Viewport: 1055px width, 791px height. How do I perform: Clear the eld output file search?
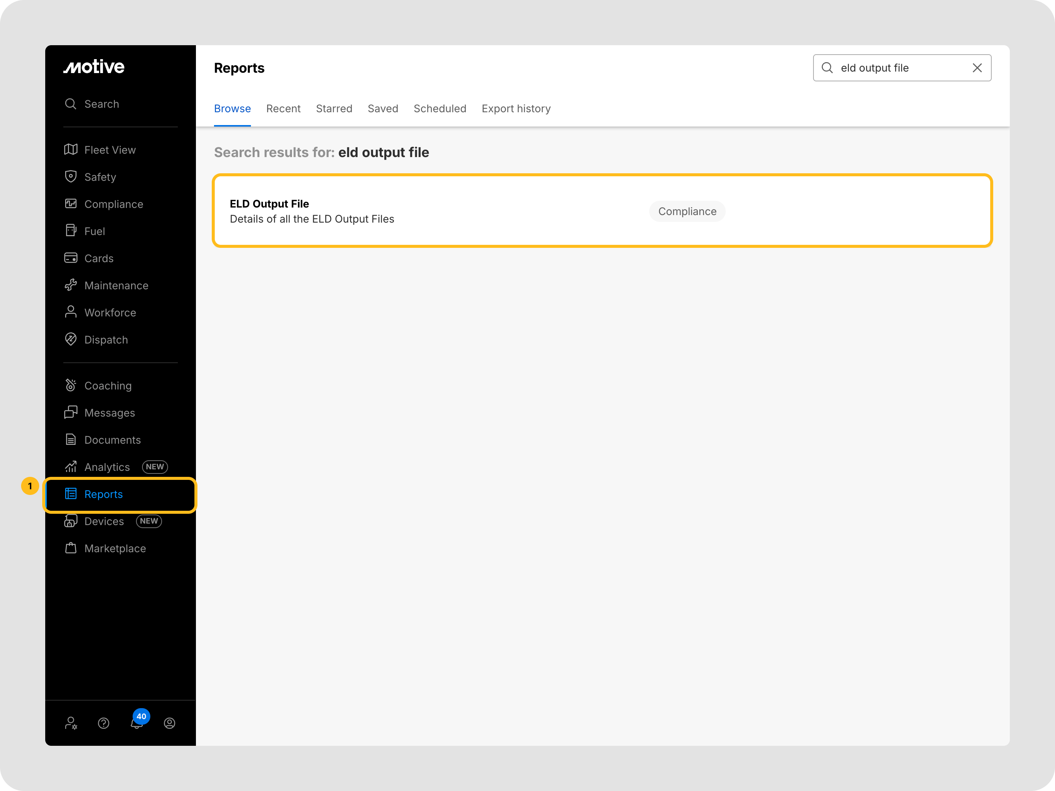tap(977, 68)
